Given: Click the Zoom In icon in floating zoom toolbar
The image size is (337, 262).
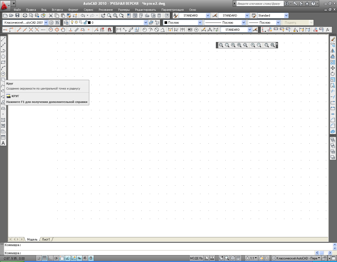Looking at the screenshot, I should coord(253,45).
